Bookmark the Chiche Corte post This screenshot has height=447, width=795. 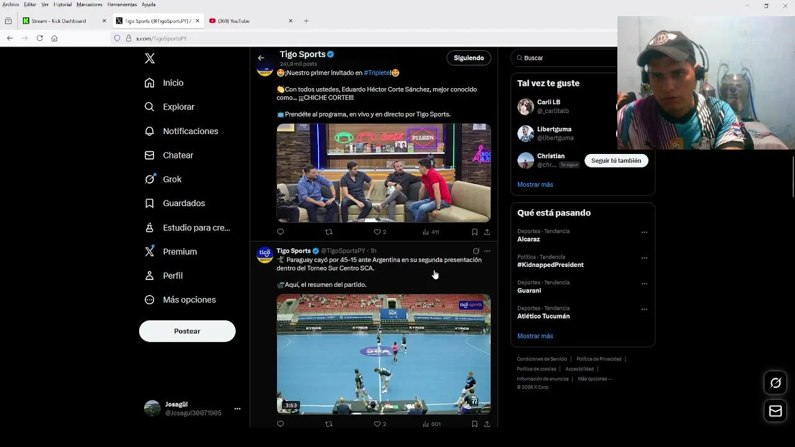(475, 232)
